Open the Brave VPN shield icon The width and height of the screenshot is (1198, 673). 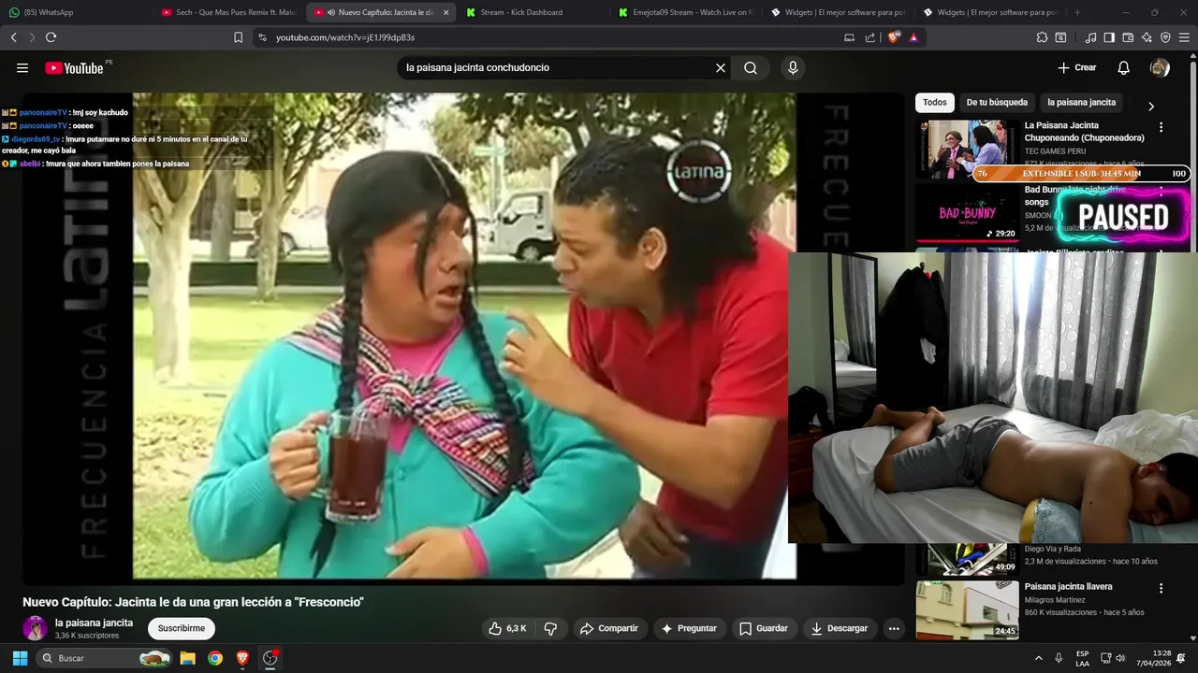pos(1165,37)
